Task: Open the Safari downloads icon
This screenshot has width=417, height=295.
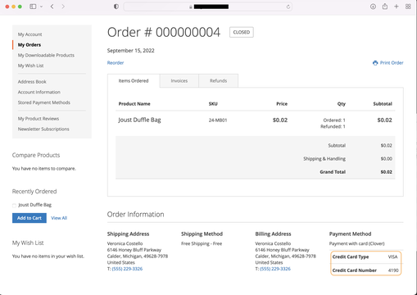Action: [373, 7]
